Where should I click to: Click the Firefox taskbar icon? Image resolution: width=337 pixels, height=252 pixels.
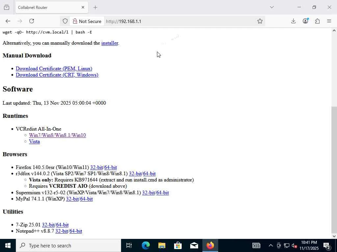point(210,245)
